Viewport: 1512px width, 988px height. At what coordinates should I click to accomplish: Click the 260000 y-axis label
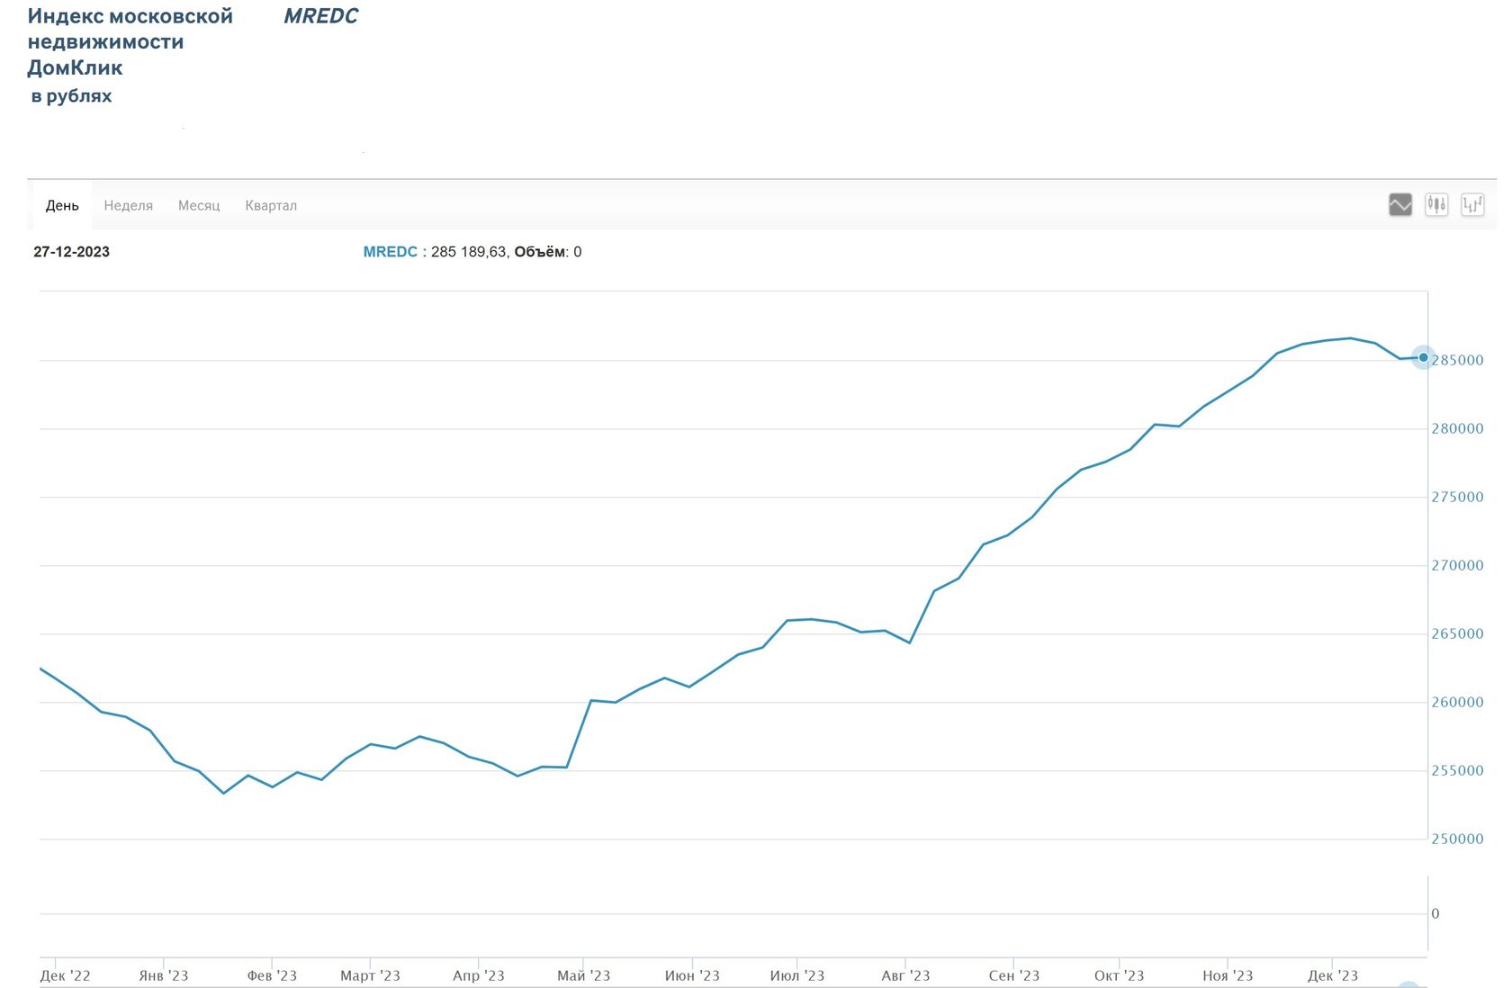click(x=1457, y=702)
